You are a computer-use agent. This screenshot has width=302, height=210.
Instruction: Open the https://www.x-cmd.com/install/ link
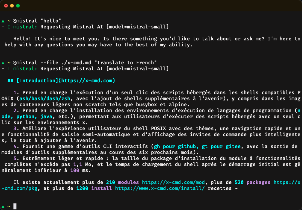tap(160, 188)
